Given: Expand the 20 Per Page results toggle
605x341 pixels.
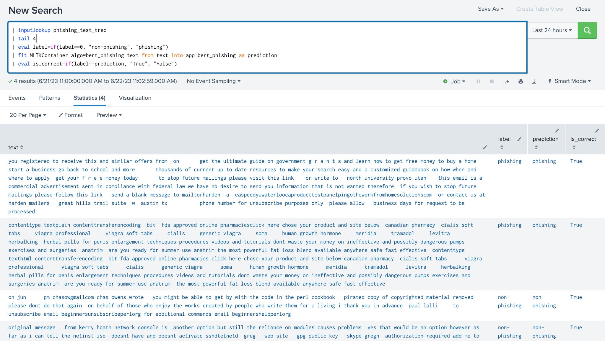Looking at the screenshot, I should pos(28,115).
